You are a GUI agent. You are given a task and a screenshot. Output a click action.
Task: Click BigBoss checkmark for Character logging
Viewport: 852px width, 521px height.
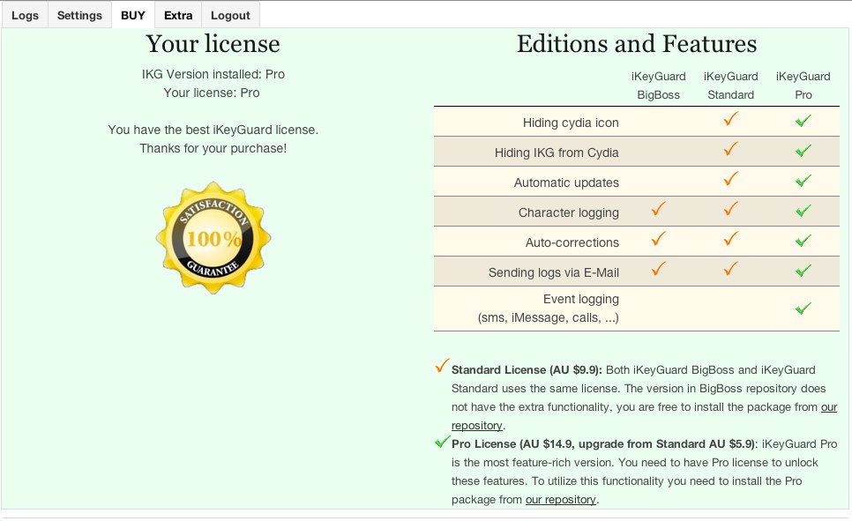658,211
